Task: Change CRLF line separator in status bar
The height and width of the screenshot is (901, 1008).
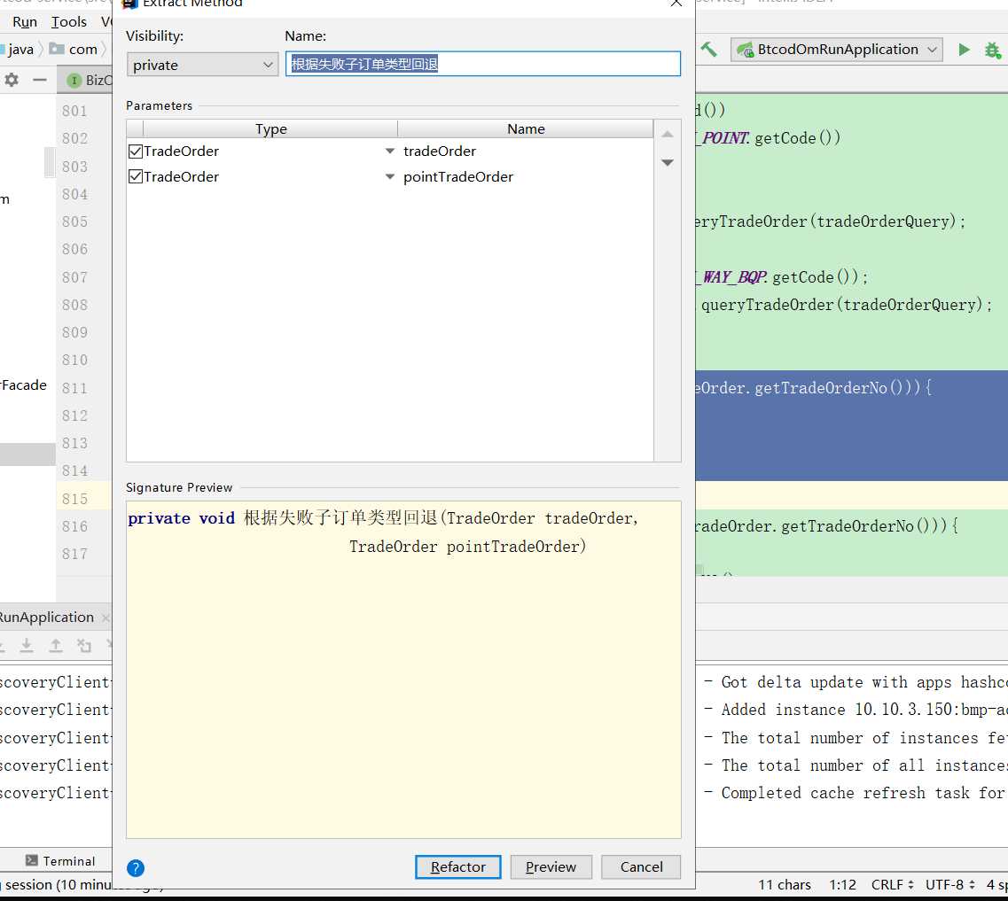Action: (892, 884)
